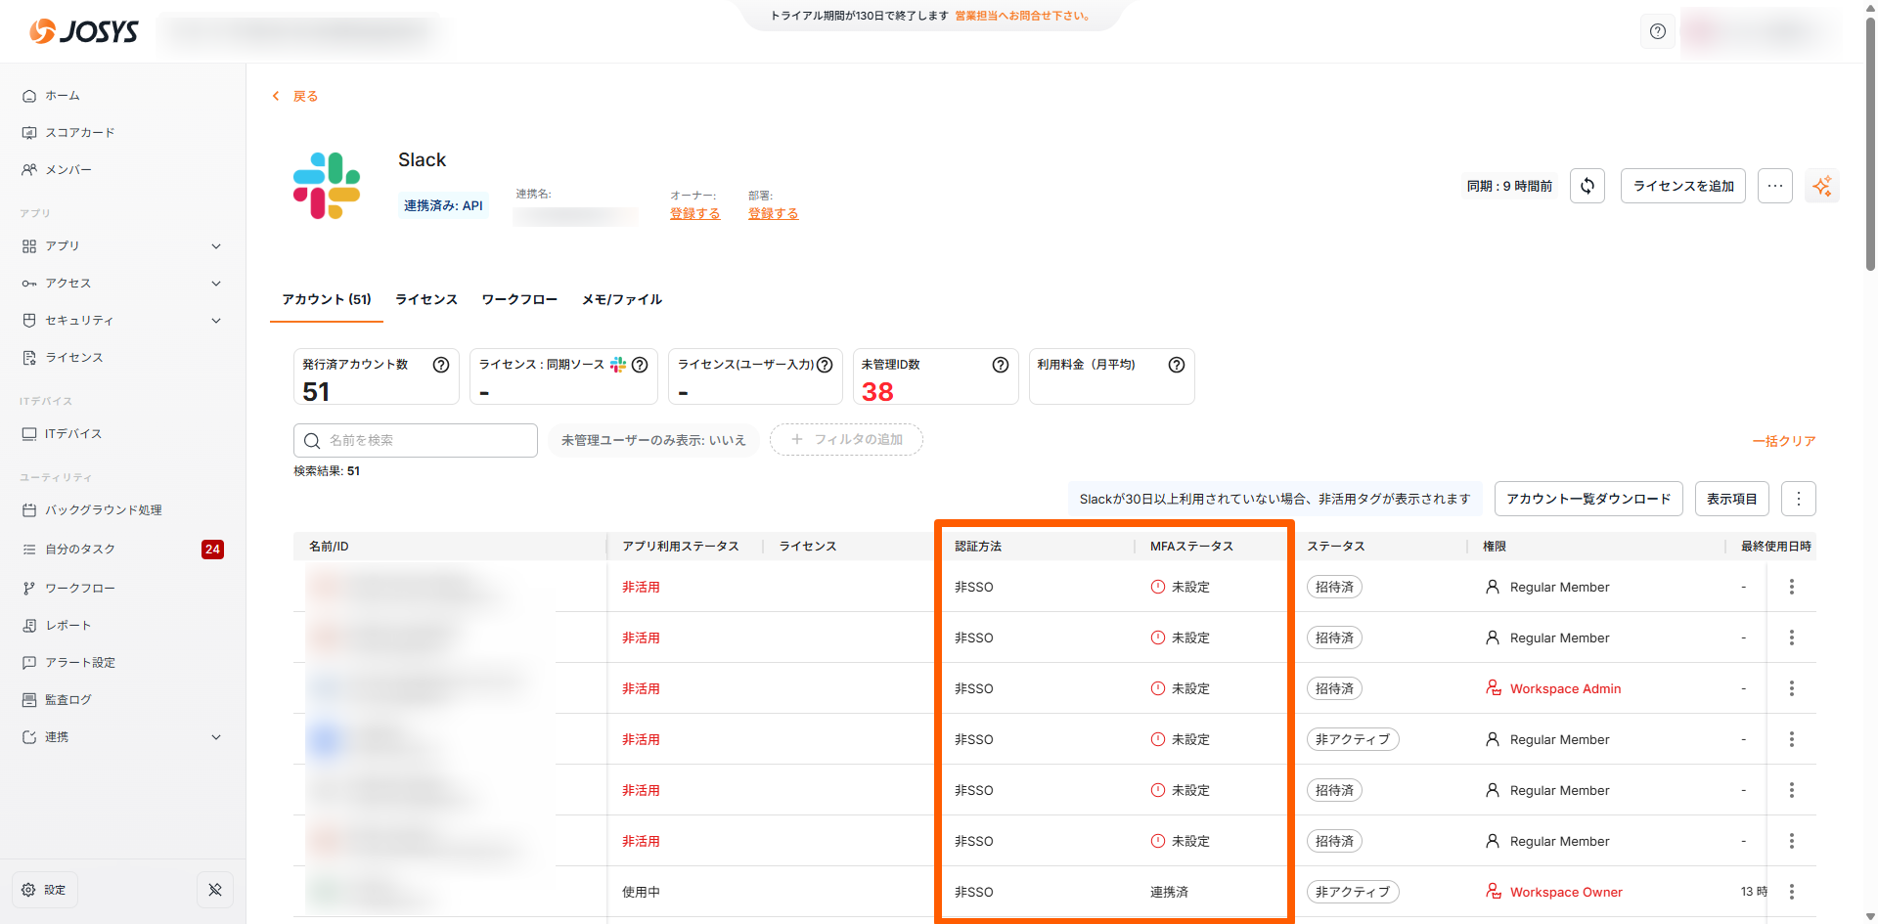The height and width of the screenshot is (924, 1878).
Task: Click the 名前を検索 search field
Action: (416, 440)
